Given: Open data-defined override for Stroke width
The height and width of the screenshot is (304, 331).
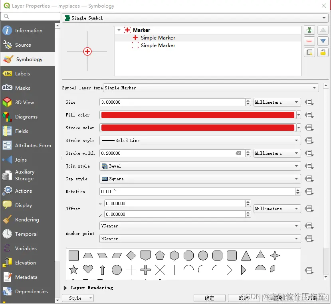Looking at the screenshot, I should pyautogui.click(x=309, y=153).
